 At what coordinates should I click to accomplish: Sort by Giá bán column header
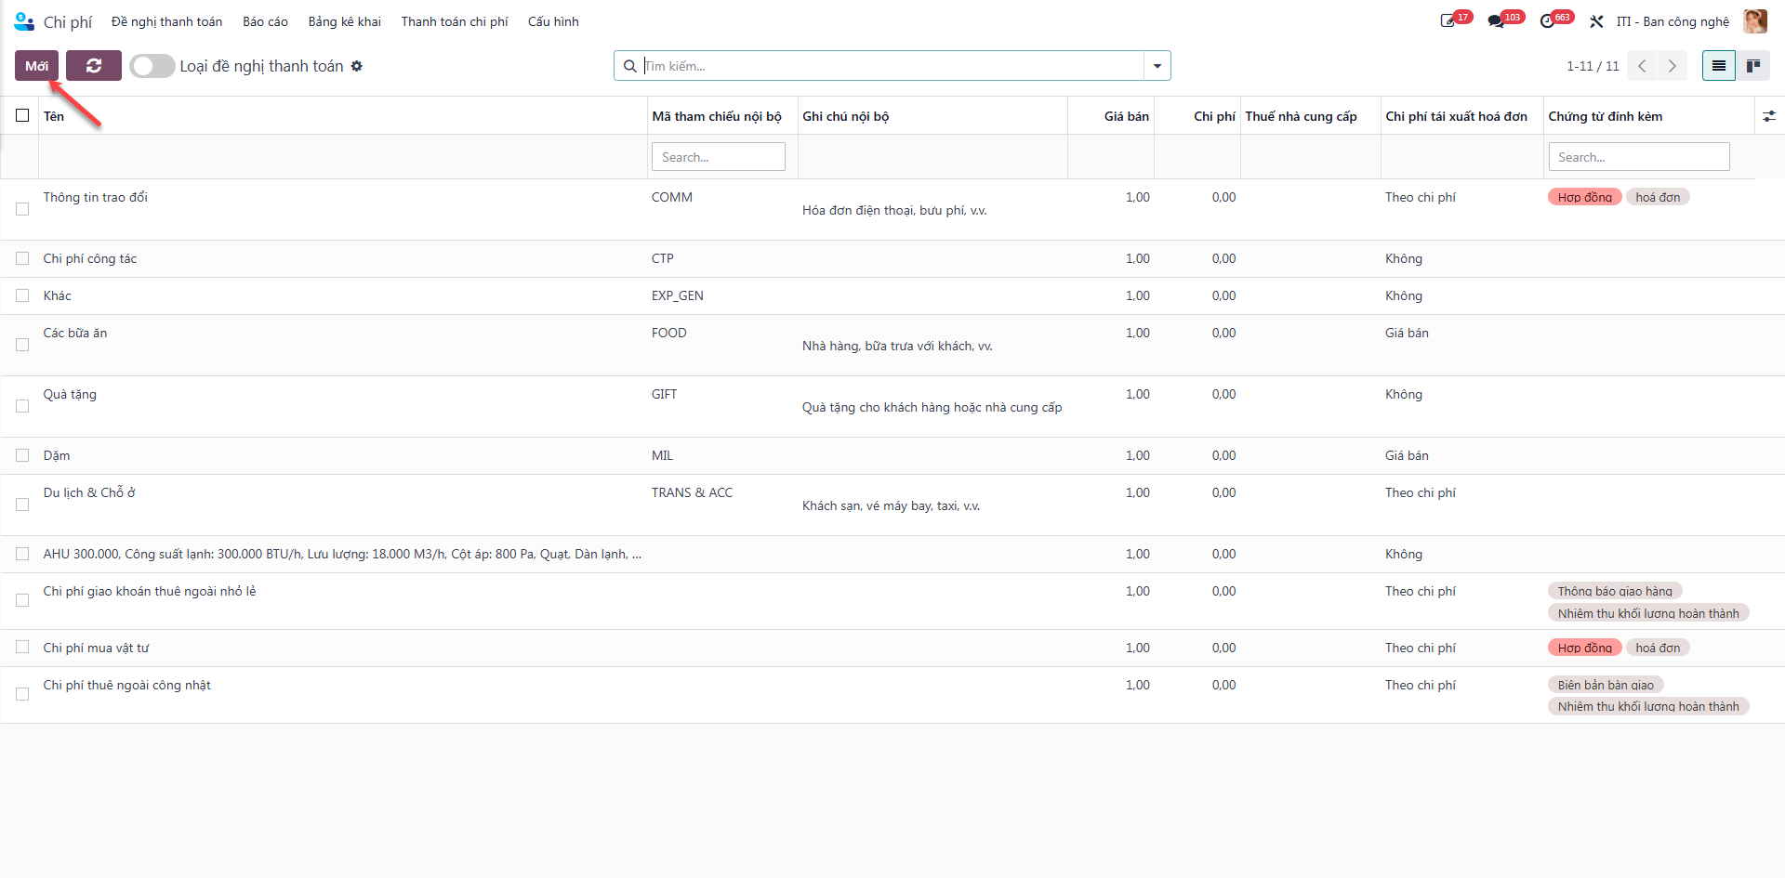click(1127, 116)
